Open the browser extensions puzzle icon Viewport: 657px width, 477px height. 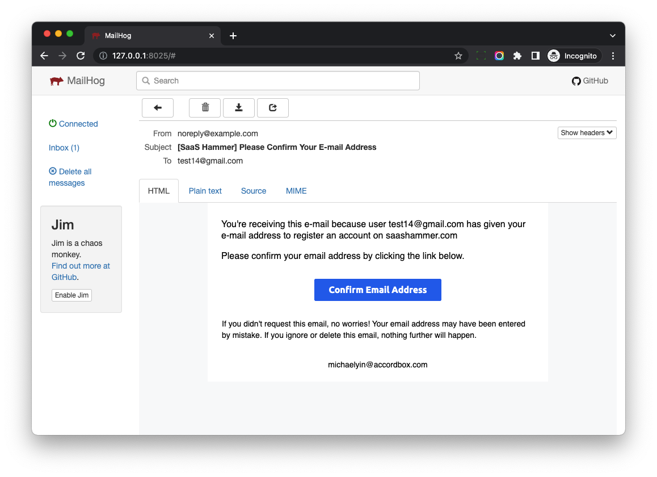pos(517,56)
